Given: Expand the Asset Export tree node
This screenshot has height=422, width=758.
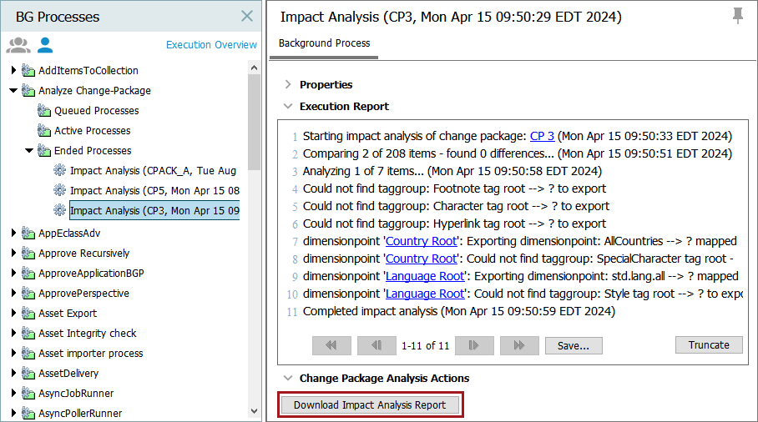Looking at the screenshot, I should tap(13, 314).
